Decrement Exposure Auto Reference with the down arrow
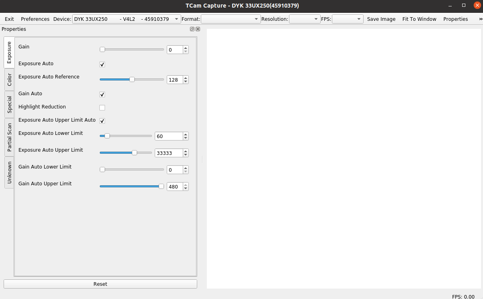The image size is (483, 299). click(x=185, y=82)
